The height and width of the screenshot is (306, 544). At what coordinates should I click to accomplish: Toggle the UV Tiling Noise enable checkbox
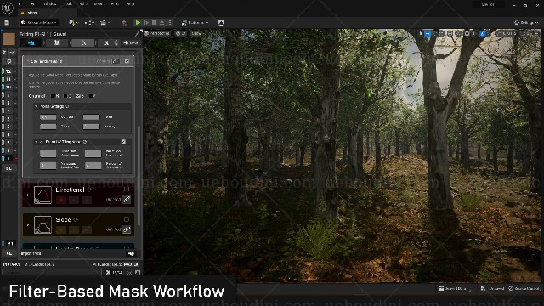coord(123,142)
